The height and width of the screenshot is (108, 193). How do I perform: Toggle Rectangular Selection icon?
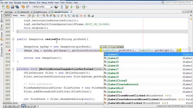[58, 16]
